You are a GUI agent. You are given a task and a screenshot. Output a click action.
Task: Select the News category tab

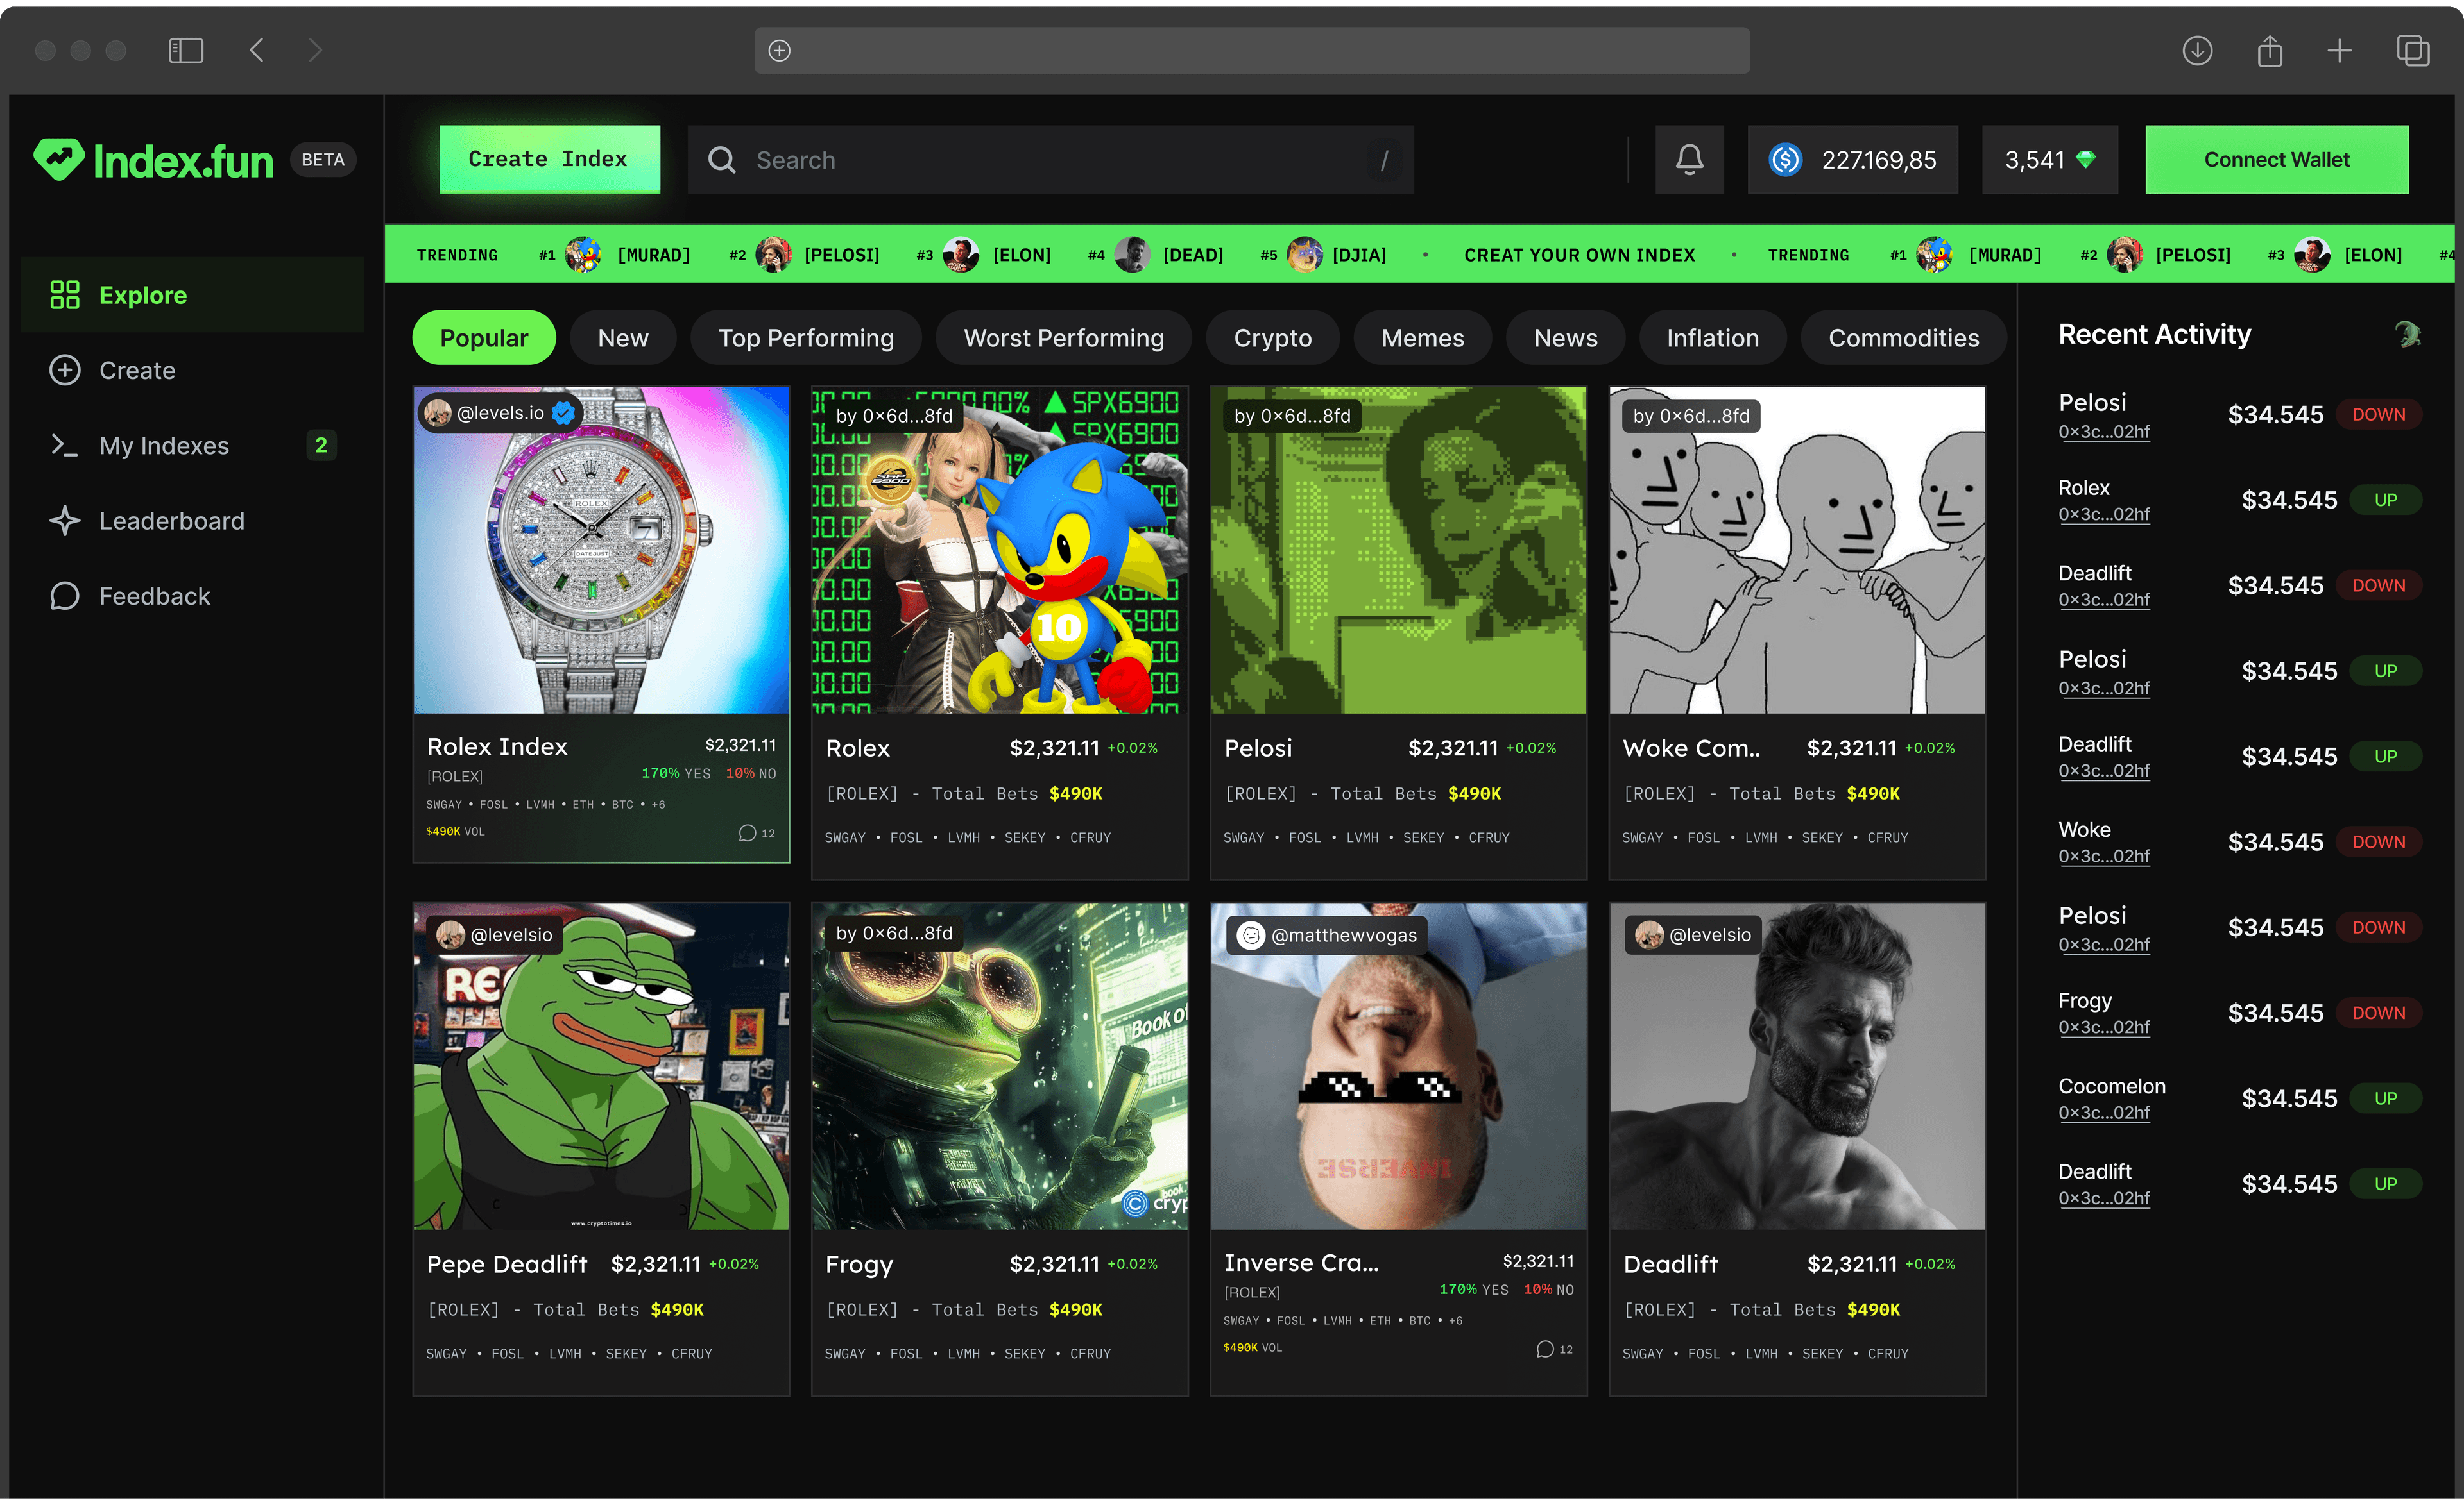coord(1566,338)
